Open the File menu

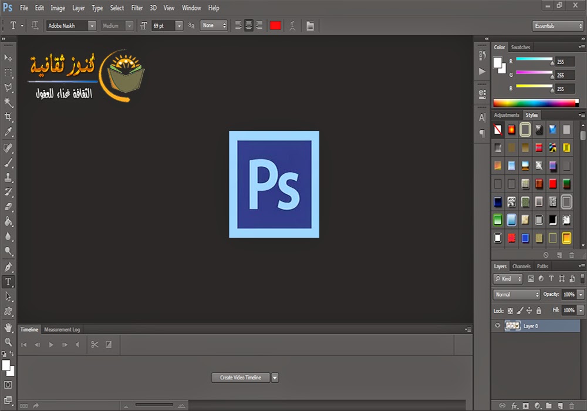tap(24, 8)
